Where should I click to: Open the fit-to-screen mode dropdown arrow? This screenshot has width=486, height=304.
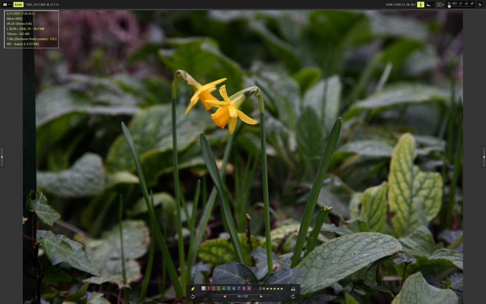(444, 5)
